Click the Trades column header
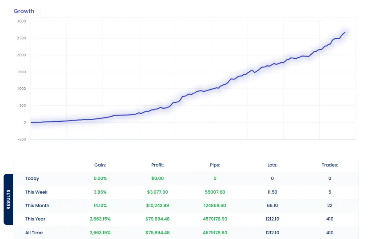This screenshot has width=371, height=239. pos(329,165)
